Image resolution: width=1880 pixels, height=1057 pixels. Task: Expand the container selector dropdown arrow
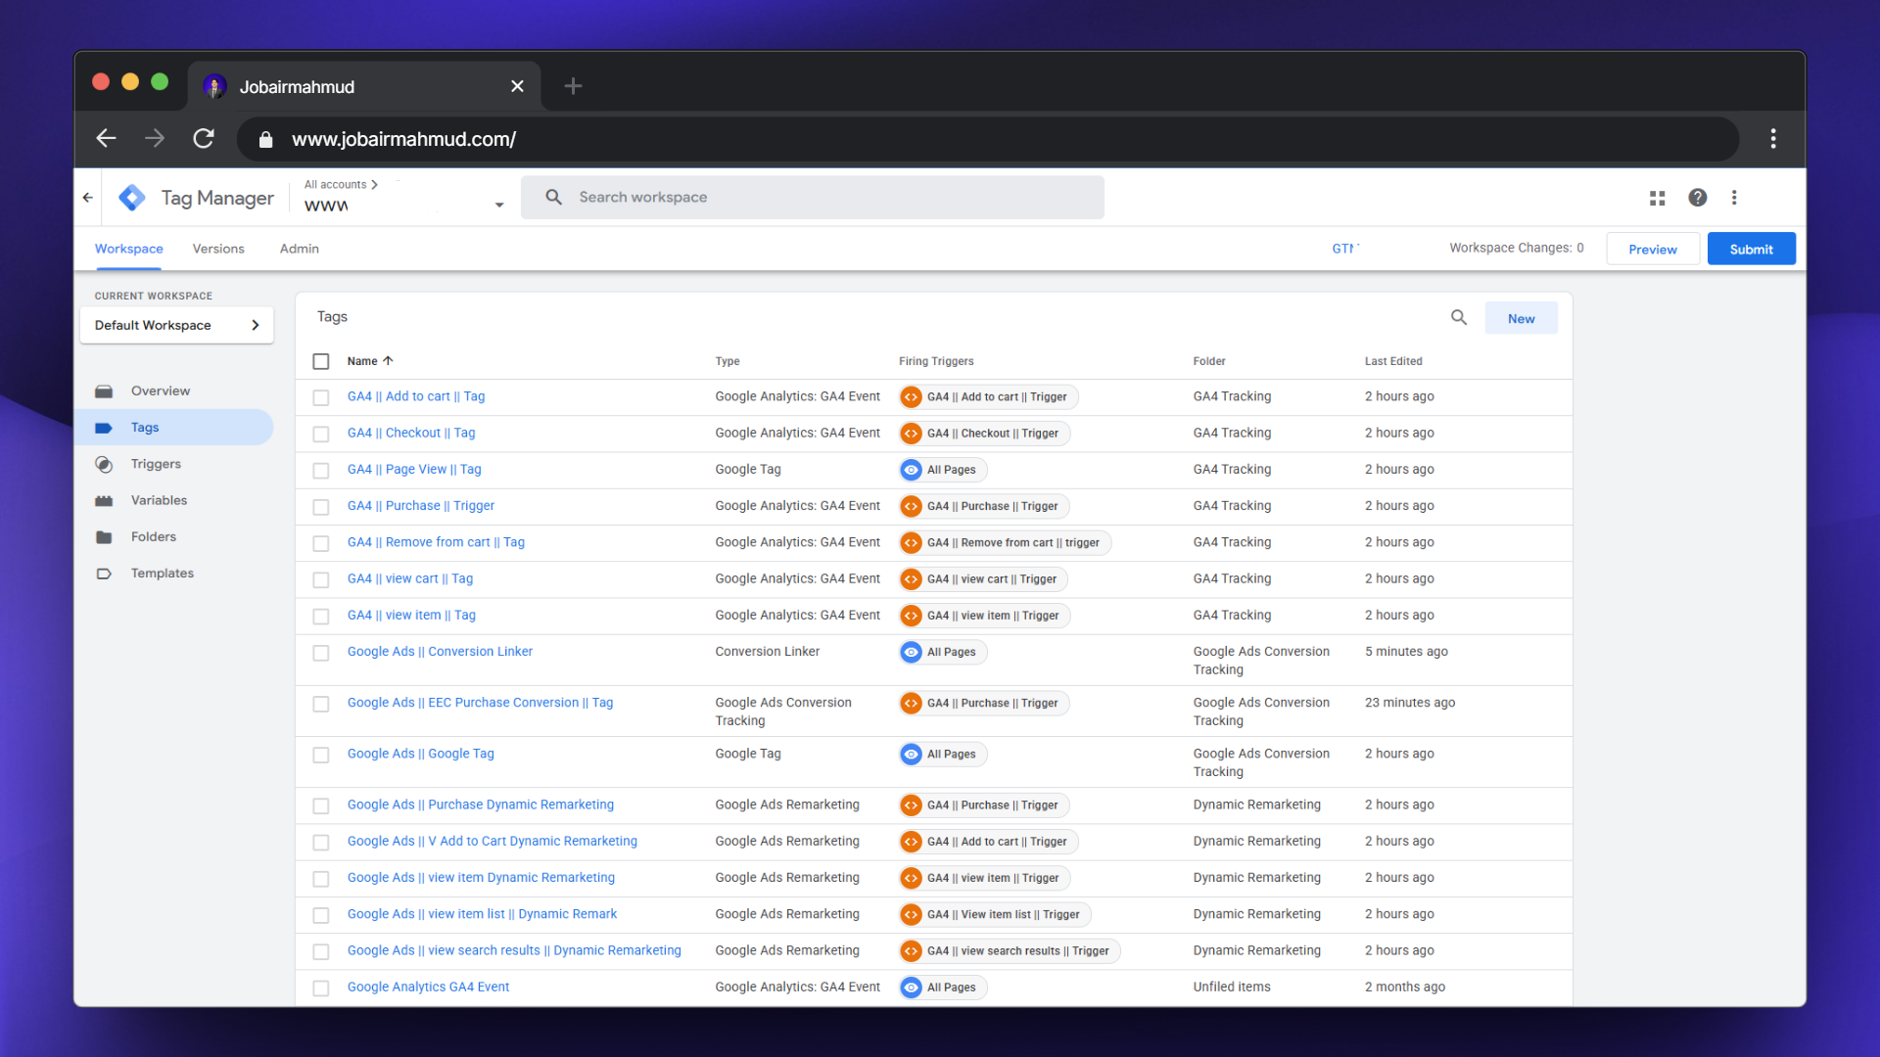click(x=499, y=206)
